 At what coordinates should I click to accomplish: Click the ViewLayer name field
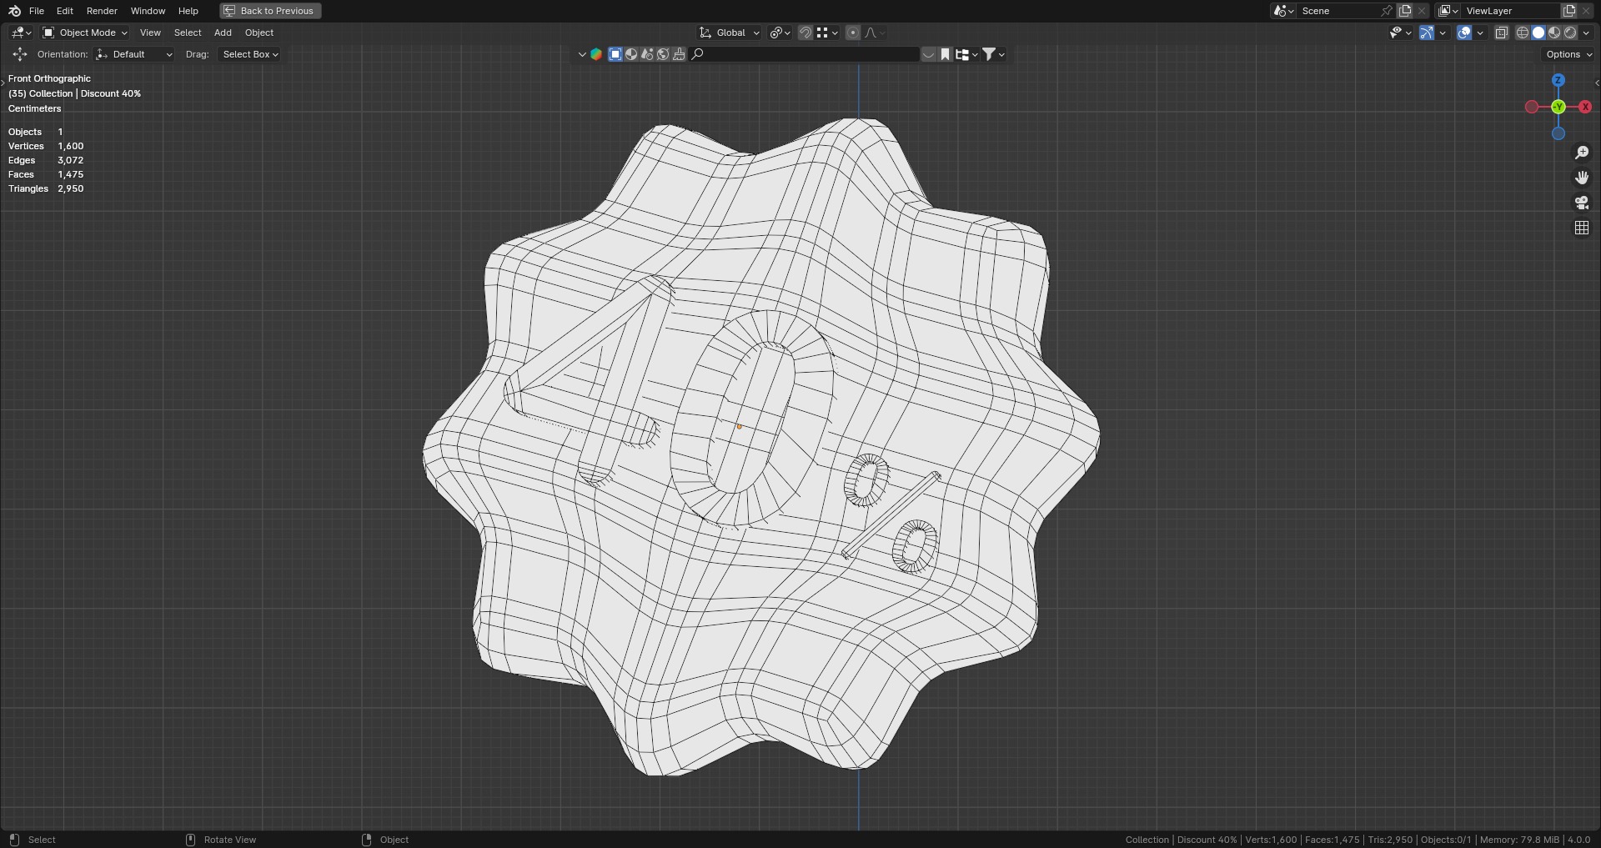point(1511,11)
